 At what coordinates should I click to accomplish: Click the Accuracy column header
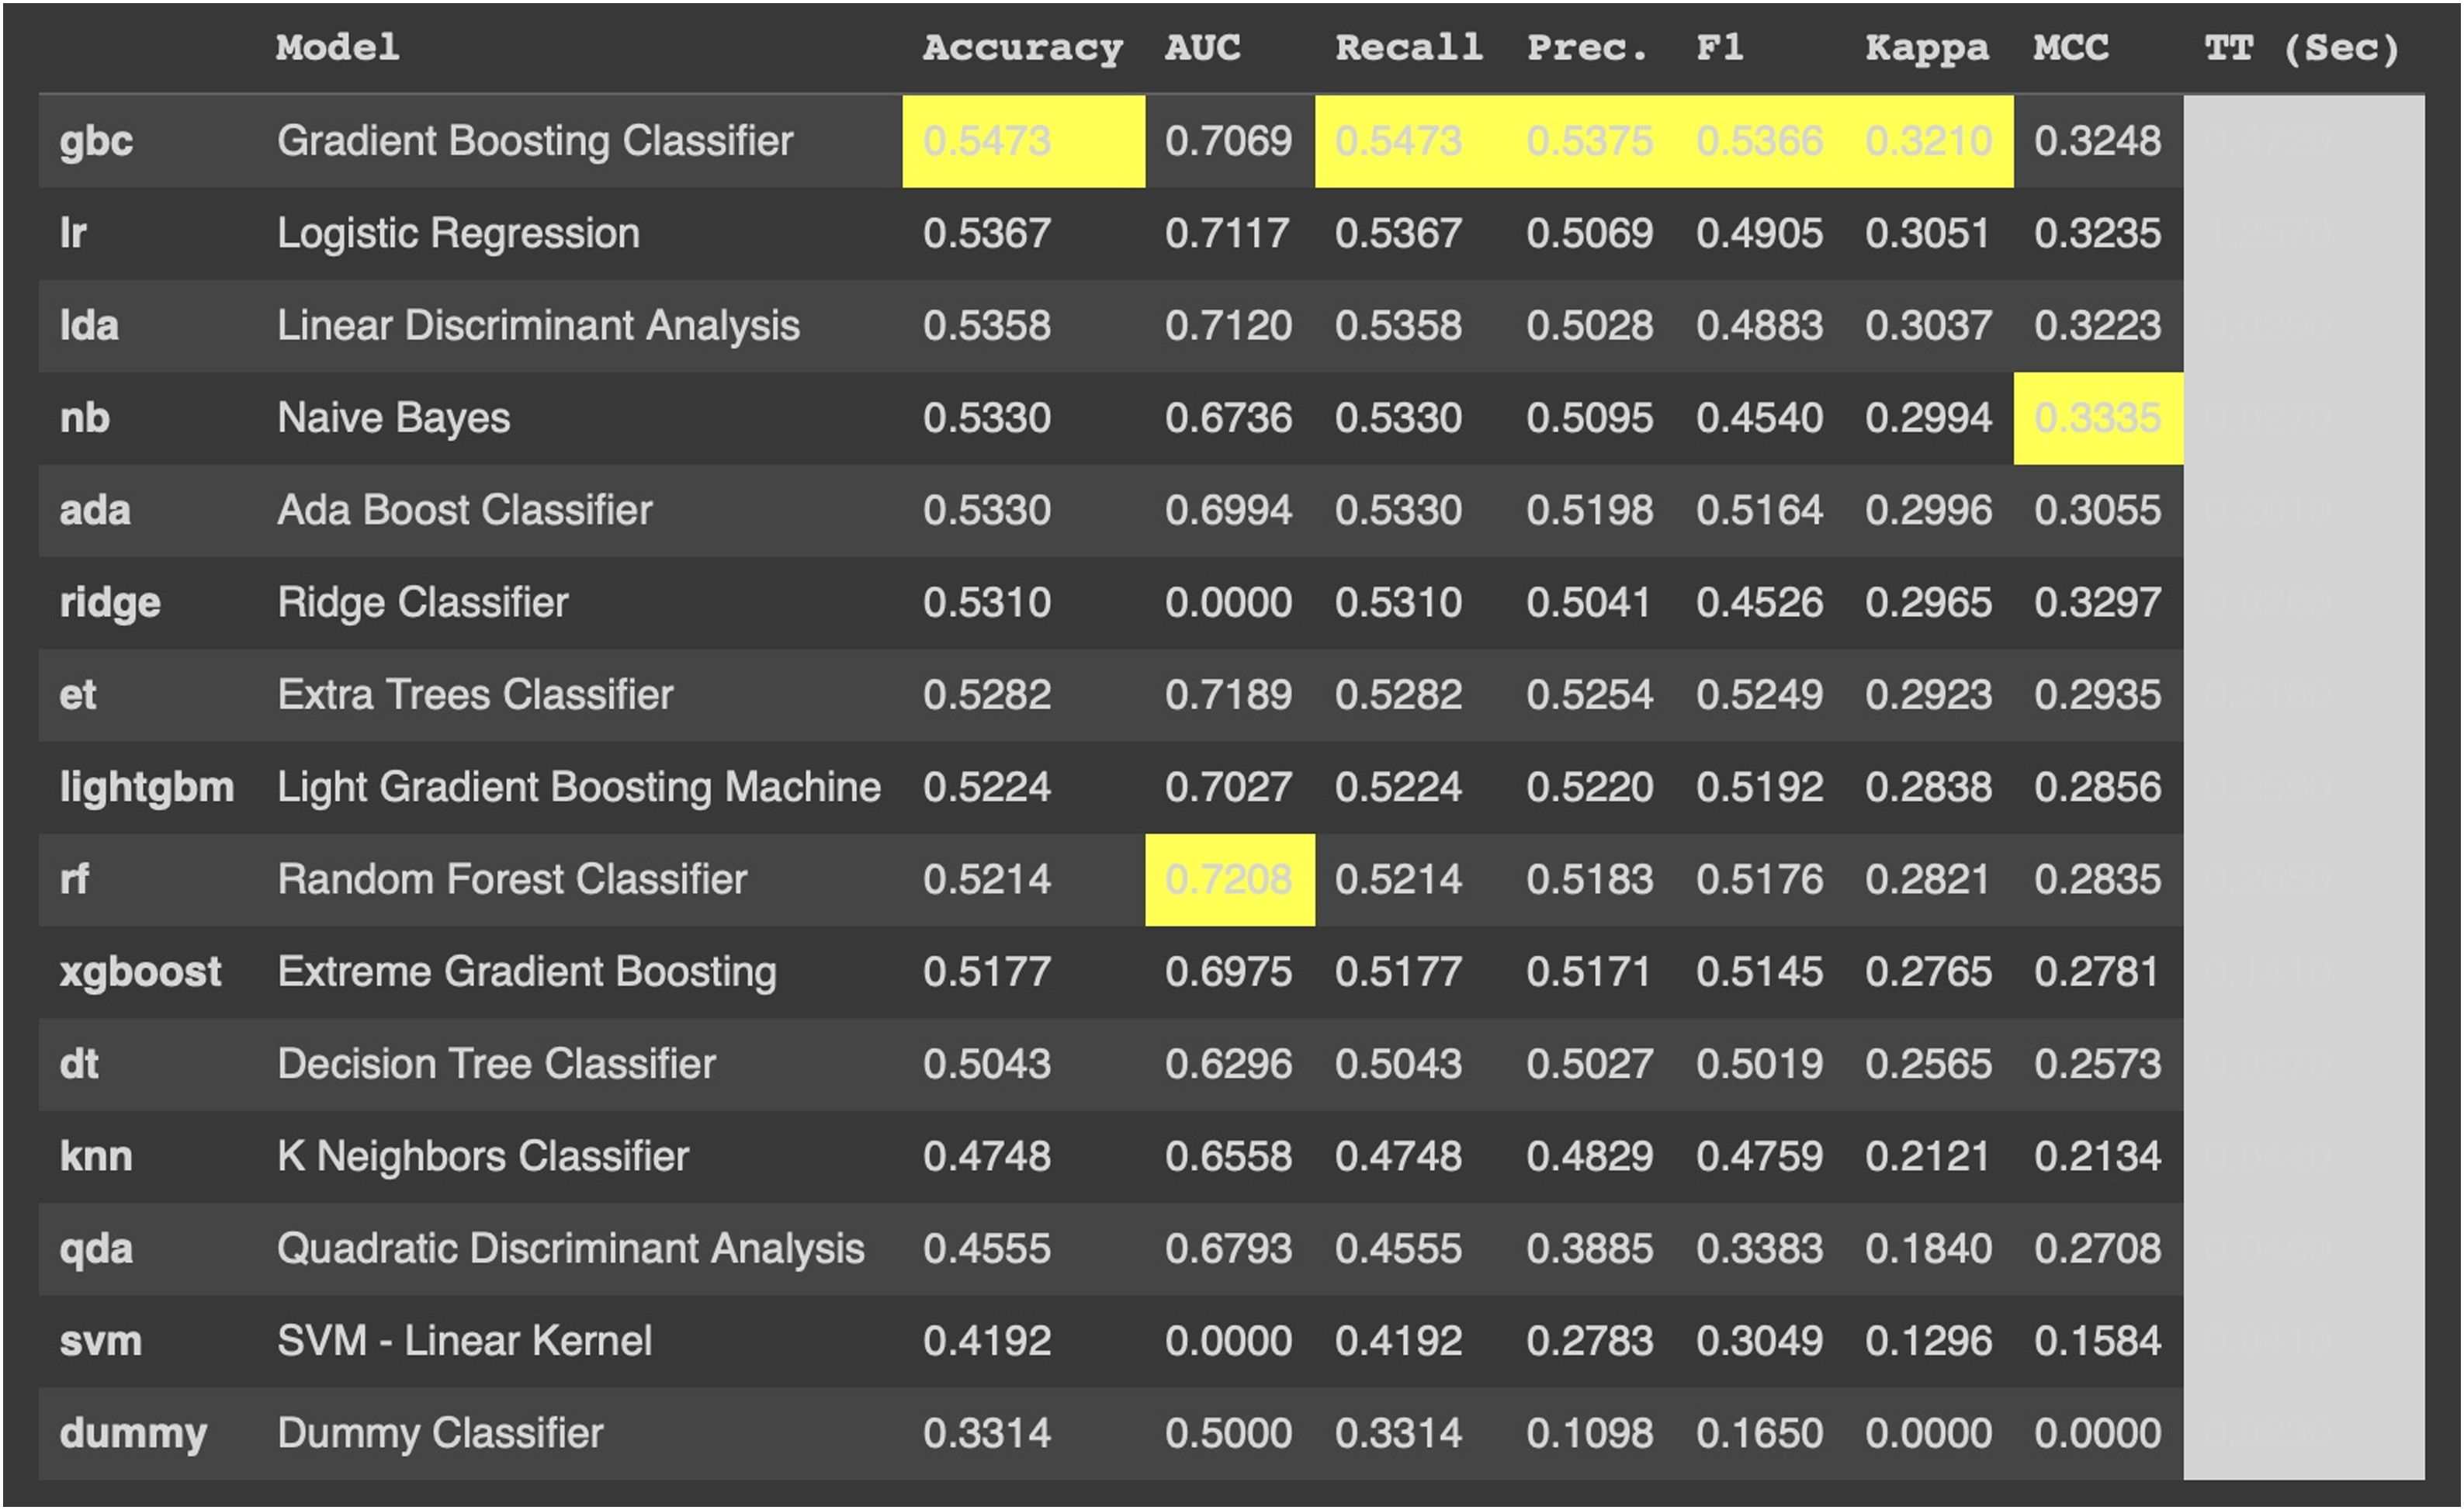point(1022,47)
